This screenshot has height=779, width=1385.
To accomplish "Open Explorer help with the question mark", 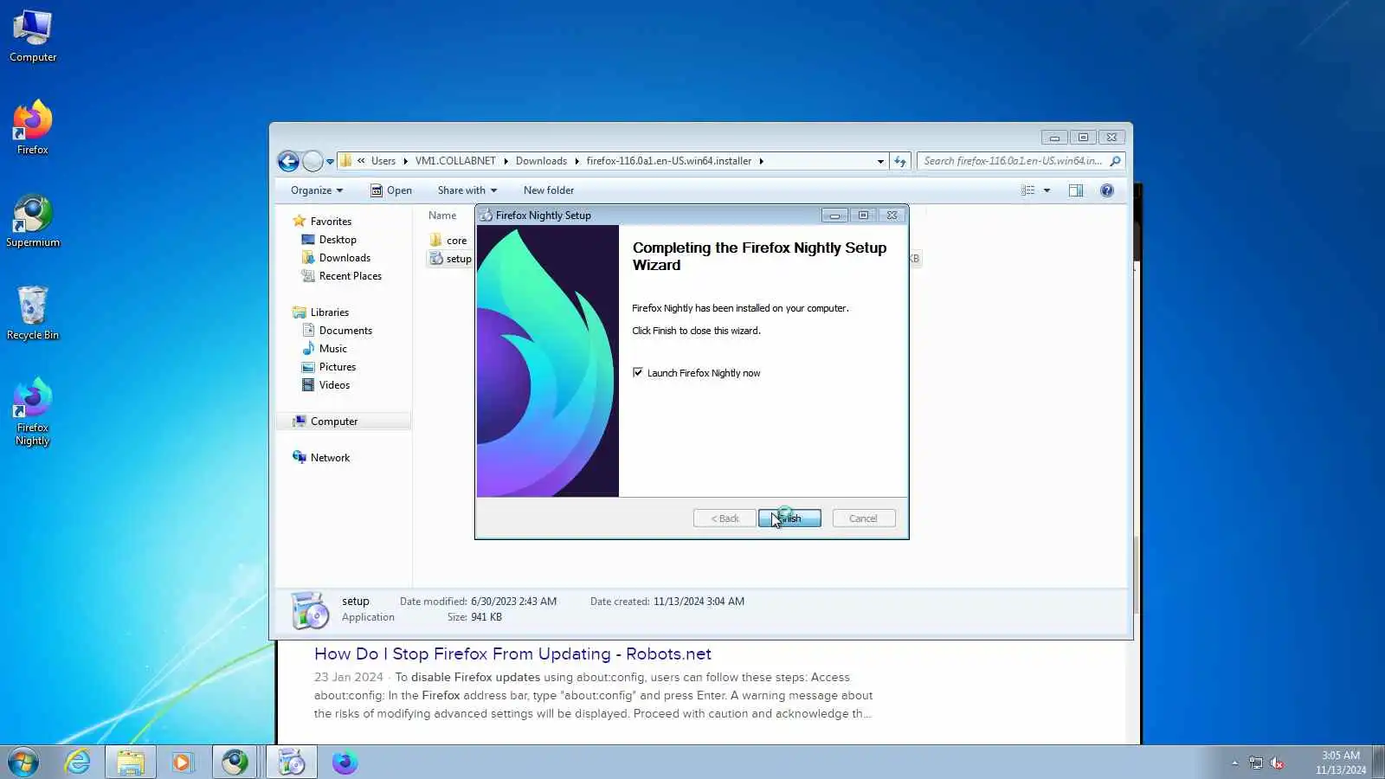I will tap(1106, 190).
